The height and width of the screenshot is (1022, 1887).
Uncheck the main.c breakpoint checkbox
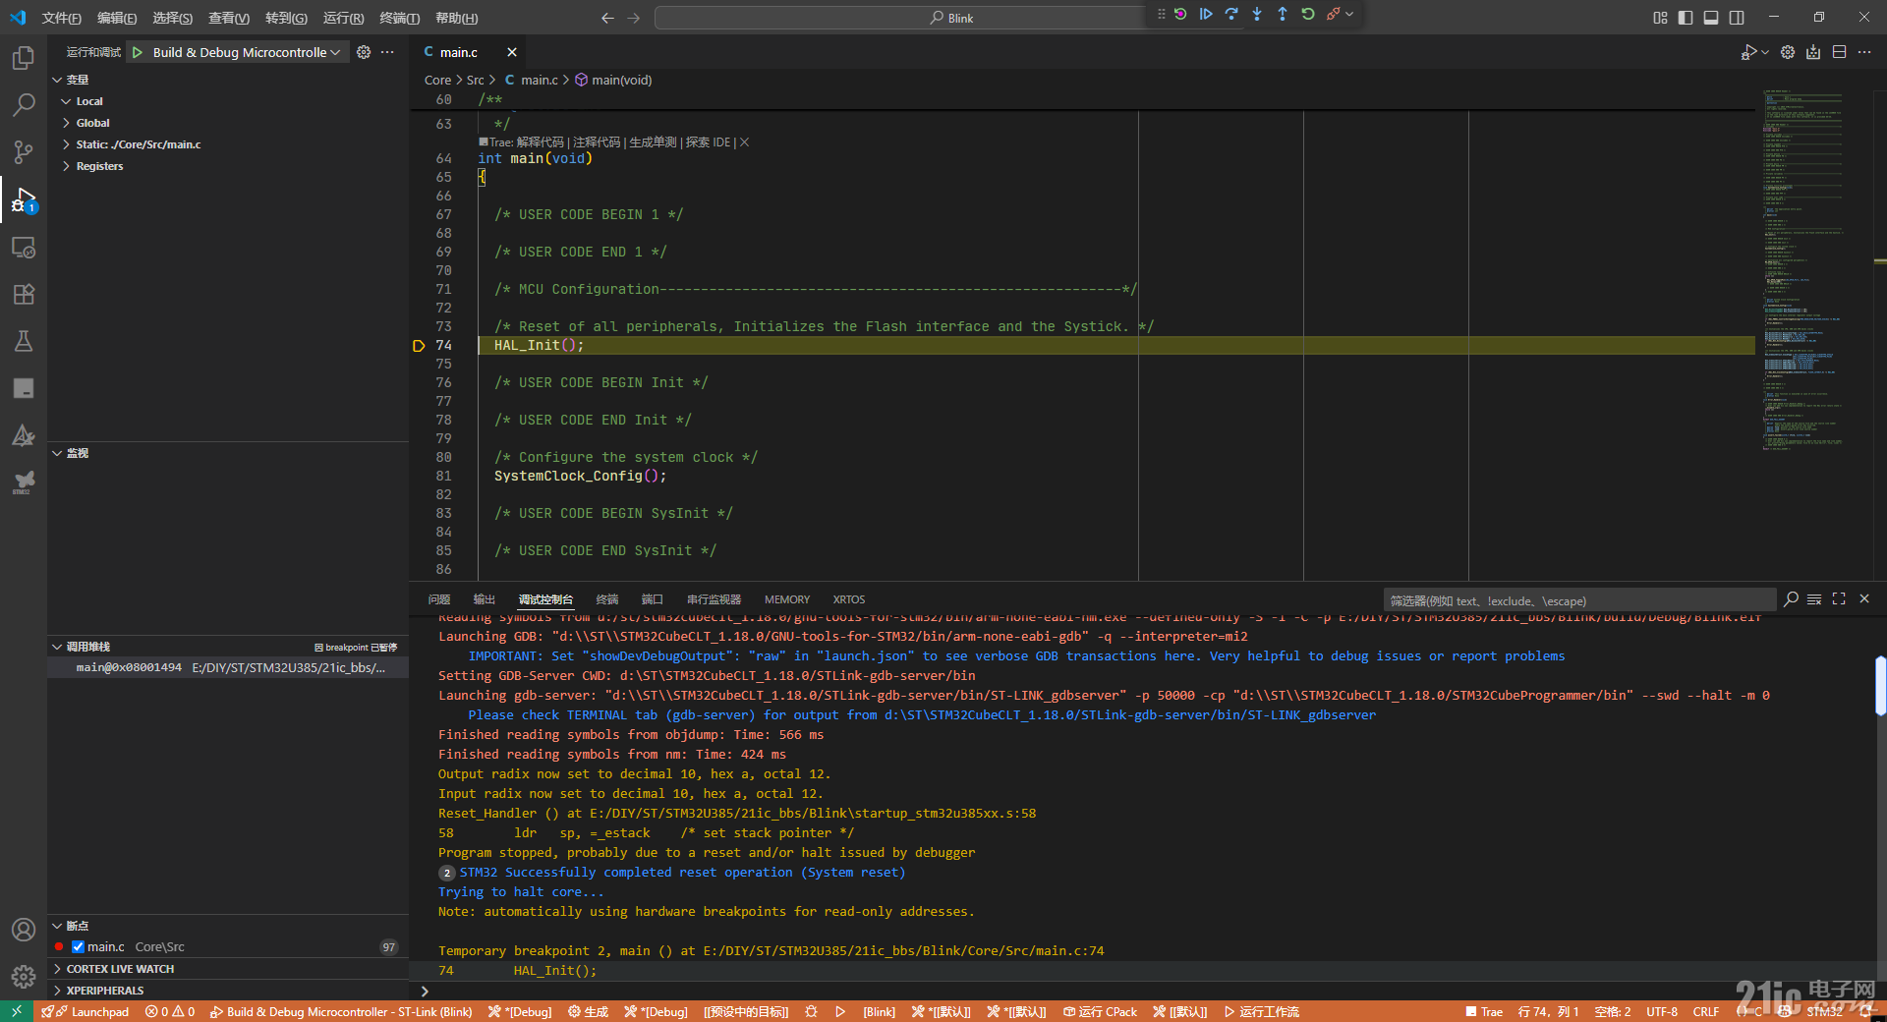pos(78,947)
